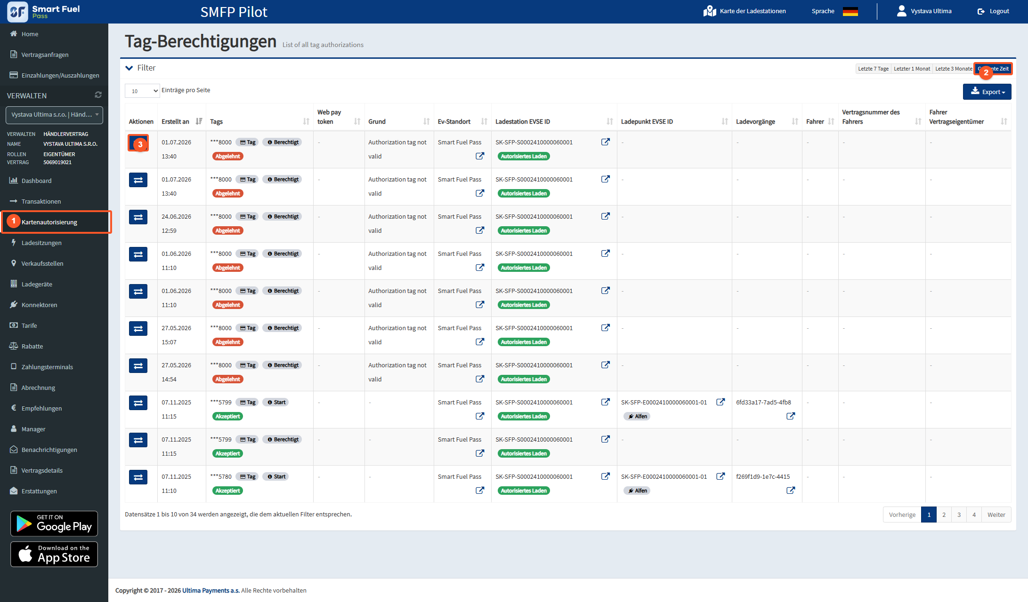Select the Letzter 1 Monat range
The width and height of the screenshot is (1028, 602).
(912, 69)
